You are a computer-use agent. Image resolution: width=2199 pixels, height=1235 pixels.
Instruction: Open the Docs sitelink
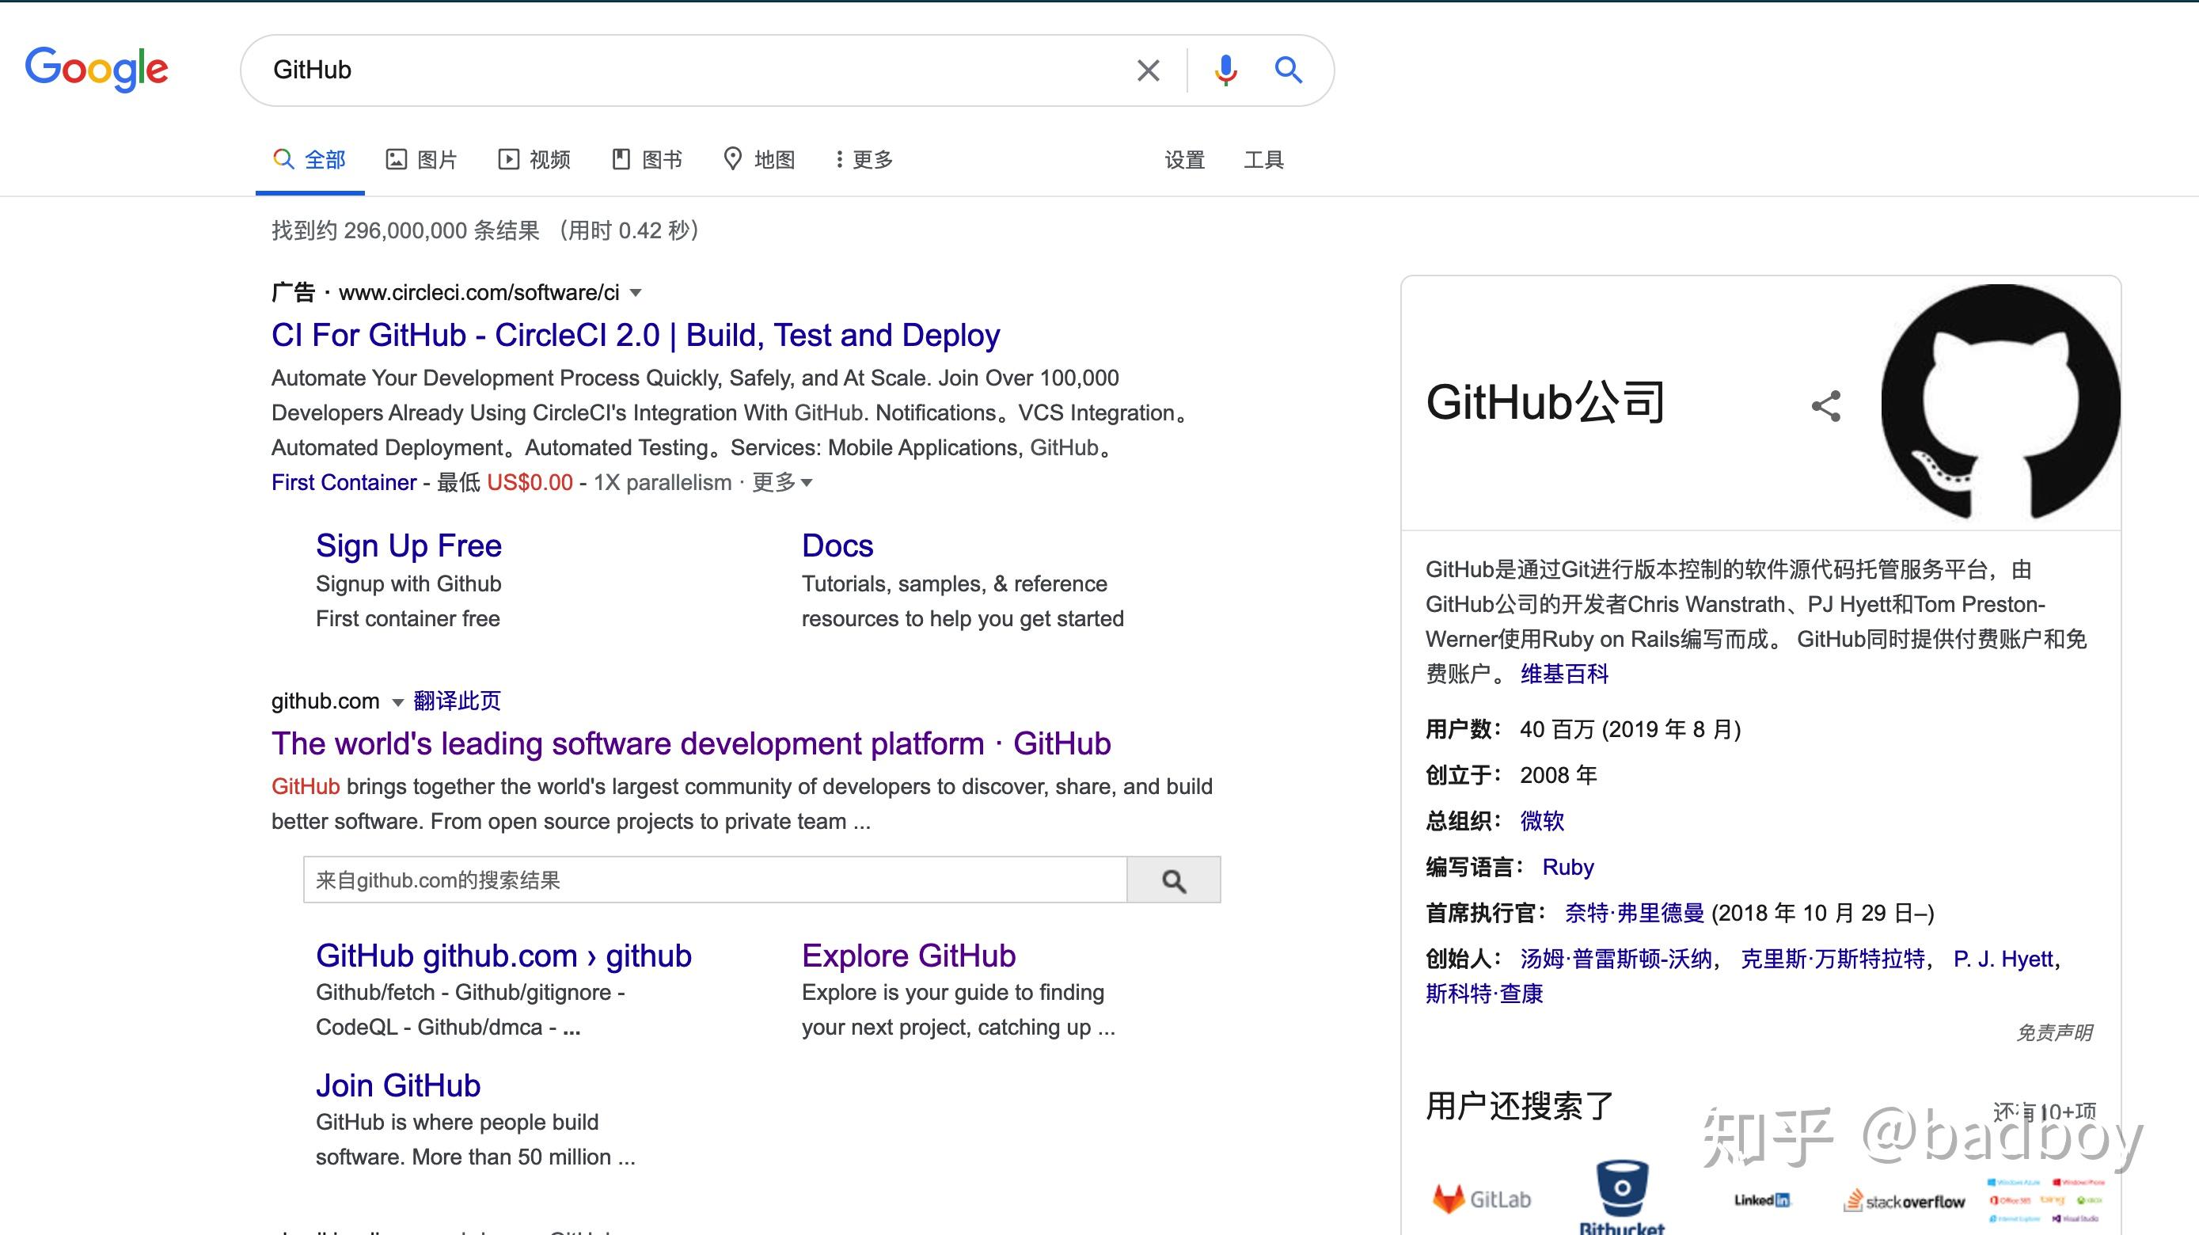click(837, 545)
